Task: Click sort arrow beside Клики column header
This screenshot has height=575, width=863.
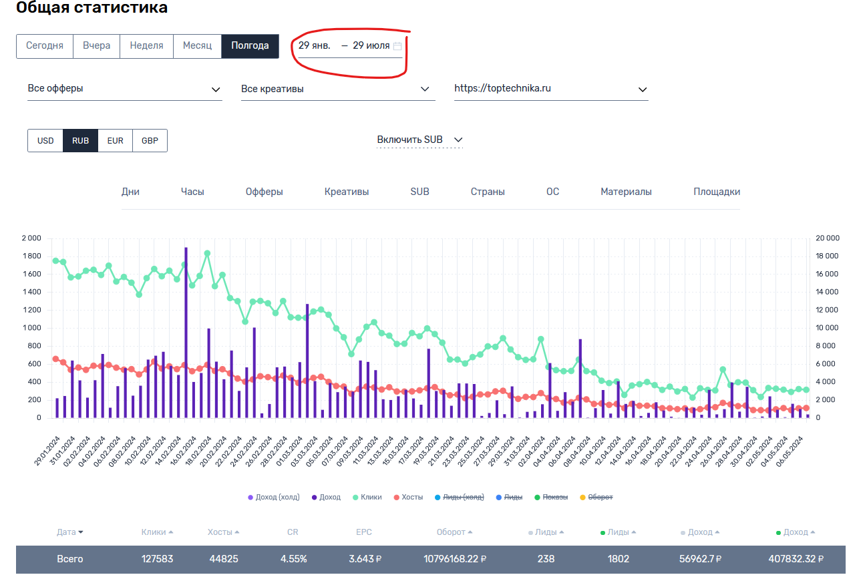Action: coord(171,532)
